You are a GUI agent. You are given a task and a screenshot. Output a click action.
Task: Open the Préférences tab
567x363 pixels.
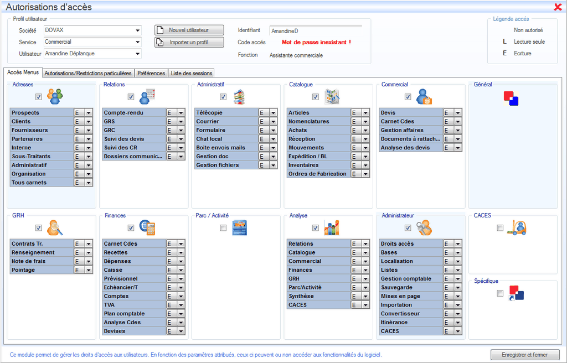point(151,73)
